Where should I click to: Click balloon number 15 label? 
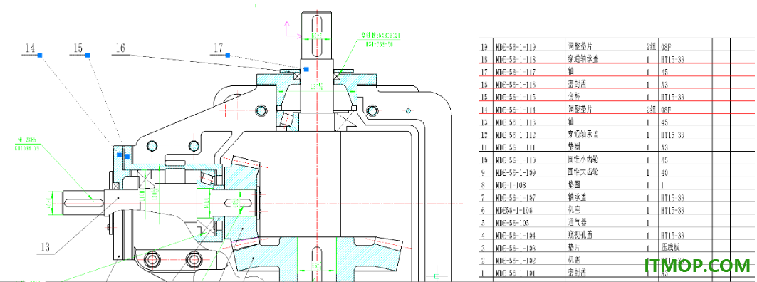78,48
